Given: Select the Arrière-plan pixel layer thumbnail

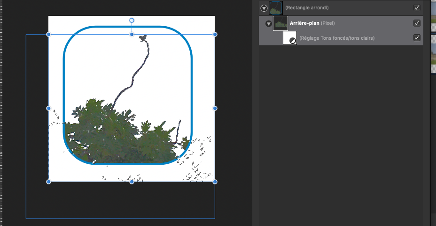Looking at the screenshot, I should click(x=280, y=23).
